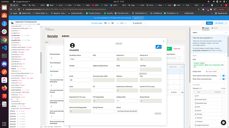Open the Preview dropdown arrow
The width and height of the screenshot is (229, 128).
click(x=226, y=23)
